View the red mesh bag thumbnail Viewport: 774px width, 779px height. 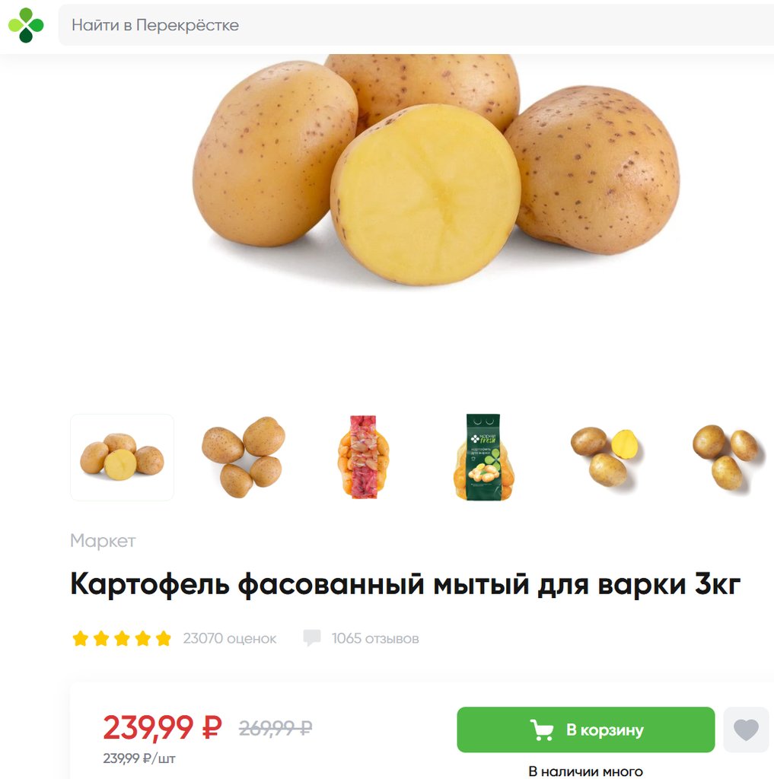click(364, 457)
